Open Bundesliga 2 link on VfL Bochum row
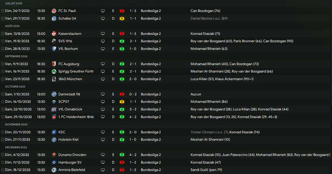Screen dimensions: 332x174 point(151,49)
